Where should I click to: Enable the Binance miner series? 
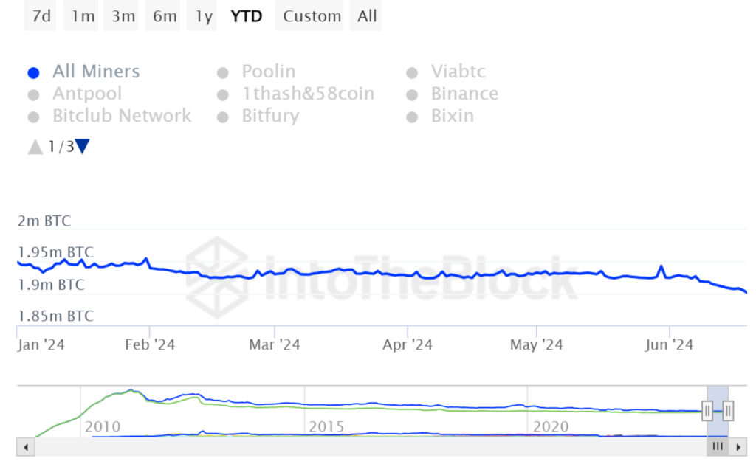click(x=464, y=94)
